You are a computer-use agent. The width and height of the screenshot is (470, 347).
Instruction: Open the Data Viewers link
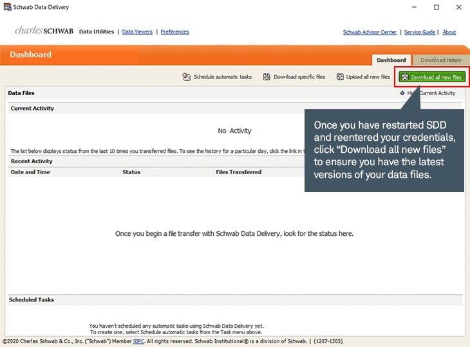pos(137,31)
